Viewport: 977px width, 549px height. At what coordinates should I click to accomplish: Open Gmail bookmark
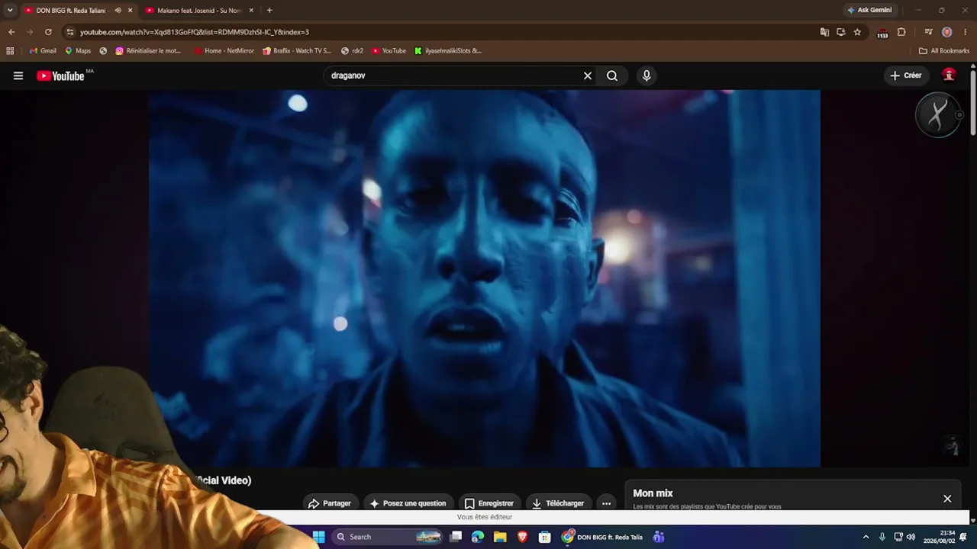(x=43, y=51)
